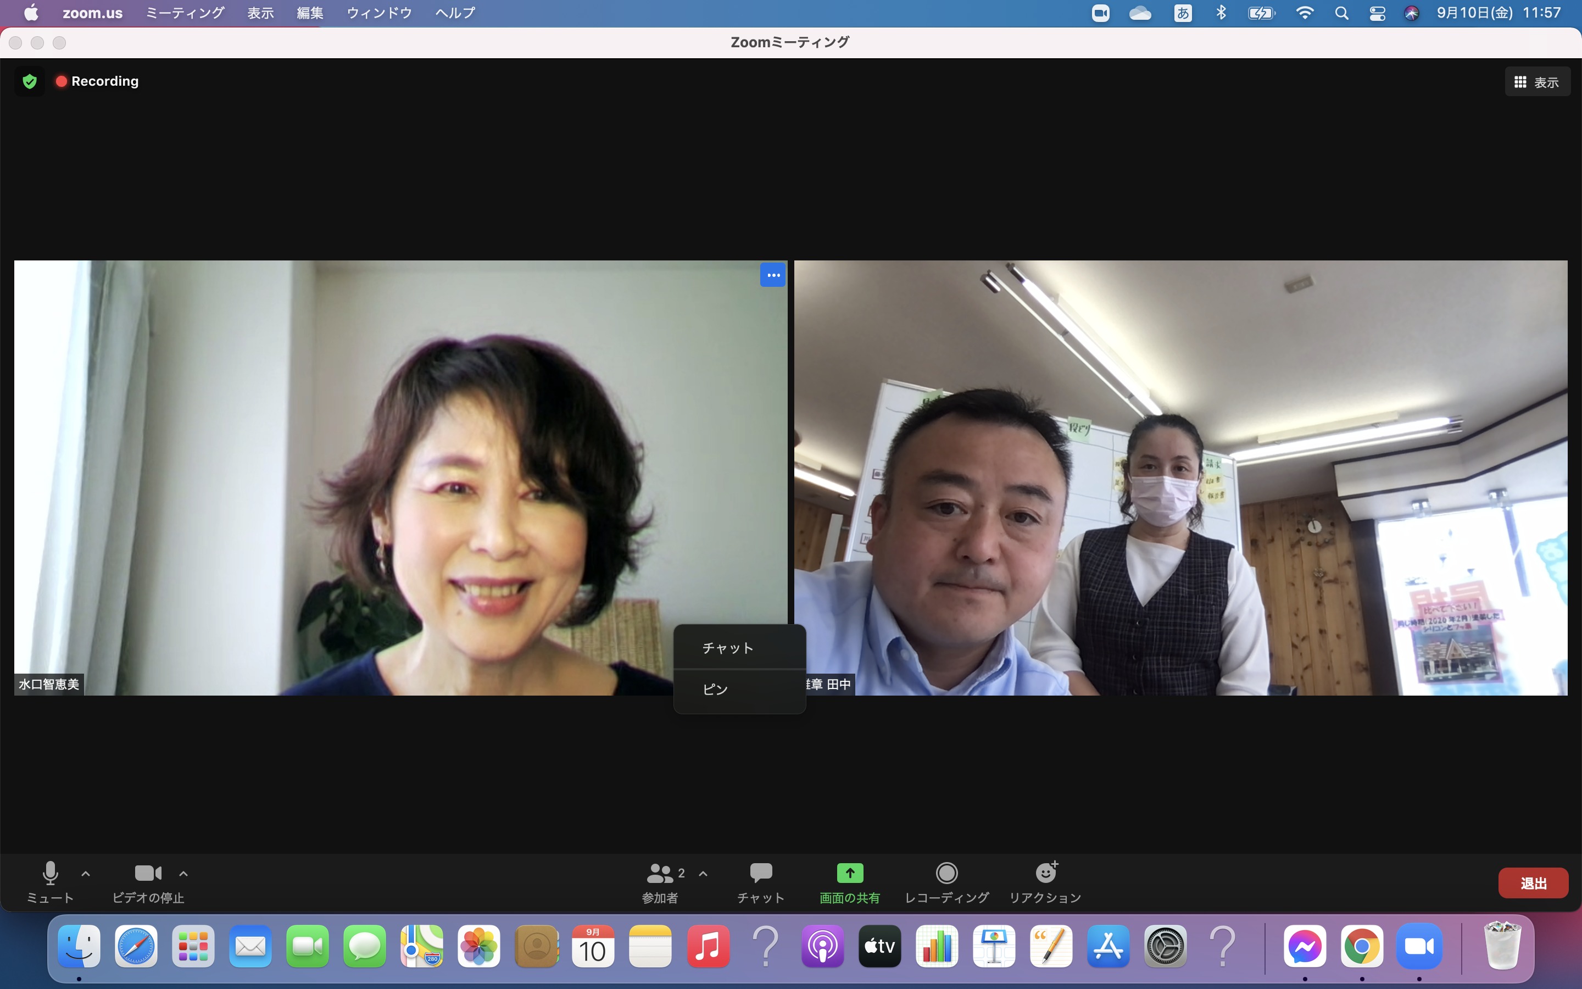
Task: Open Chrome from the Dock
Action: tap(1362, 947)
